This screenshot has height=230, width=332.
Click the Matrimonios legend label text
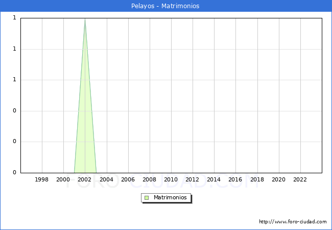tap(171, 198)
